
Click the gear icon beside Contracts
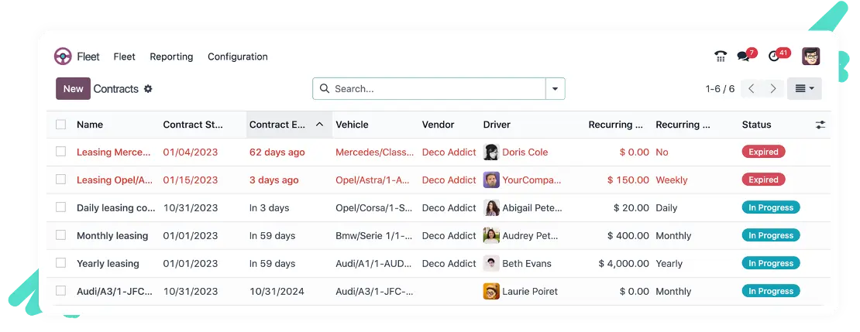[x=148, y=89]
